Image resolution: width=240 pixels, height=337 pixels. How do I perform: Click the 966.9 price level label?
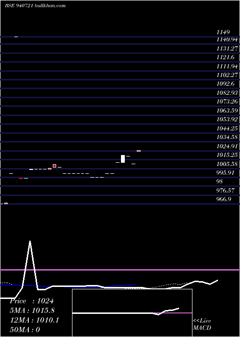click(x=224, y=199)
